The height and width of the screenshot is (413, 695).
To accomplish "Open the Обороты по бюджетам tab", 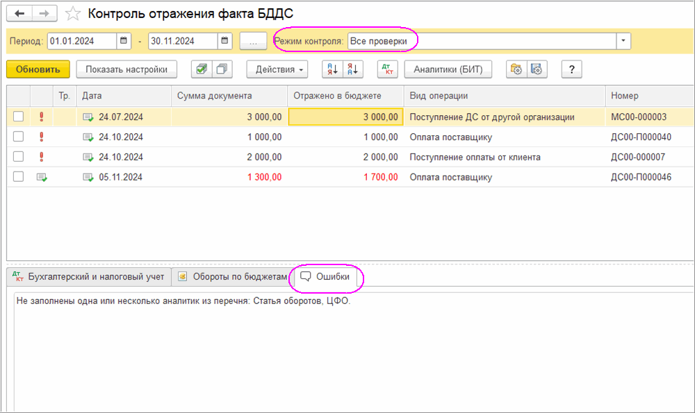I will click(x=232, y=277).
